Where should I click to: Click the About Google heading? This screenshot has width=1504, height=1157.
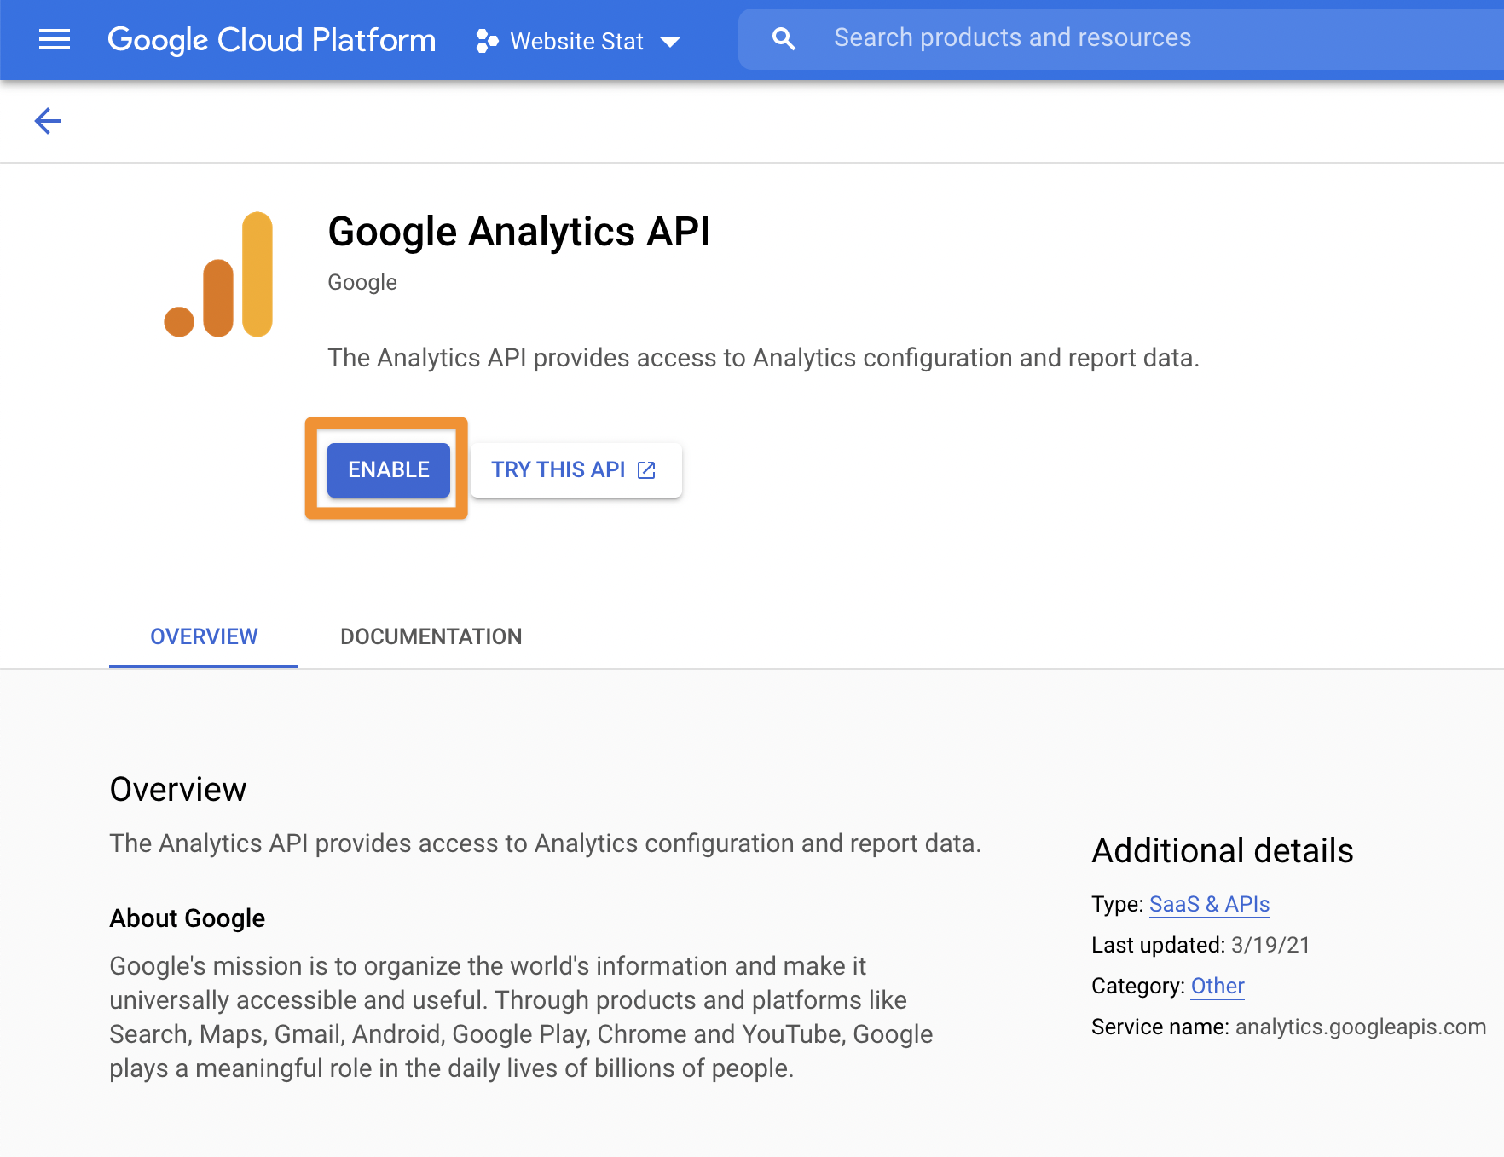click(x=188, y=918)
